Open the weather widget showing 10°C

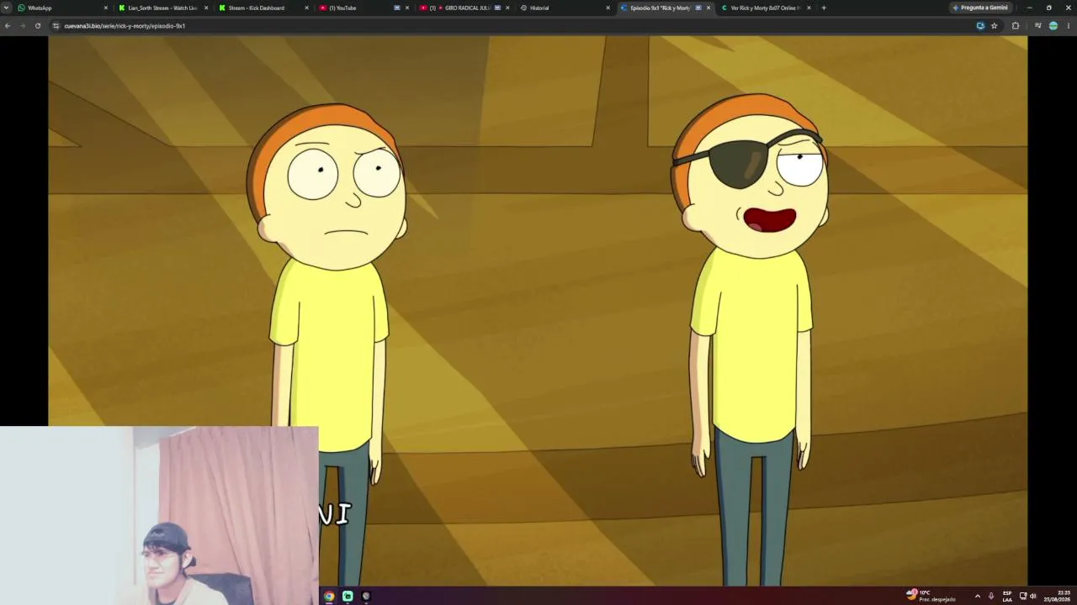(x=931, y=596)
